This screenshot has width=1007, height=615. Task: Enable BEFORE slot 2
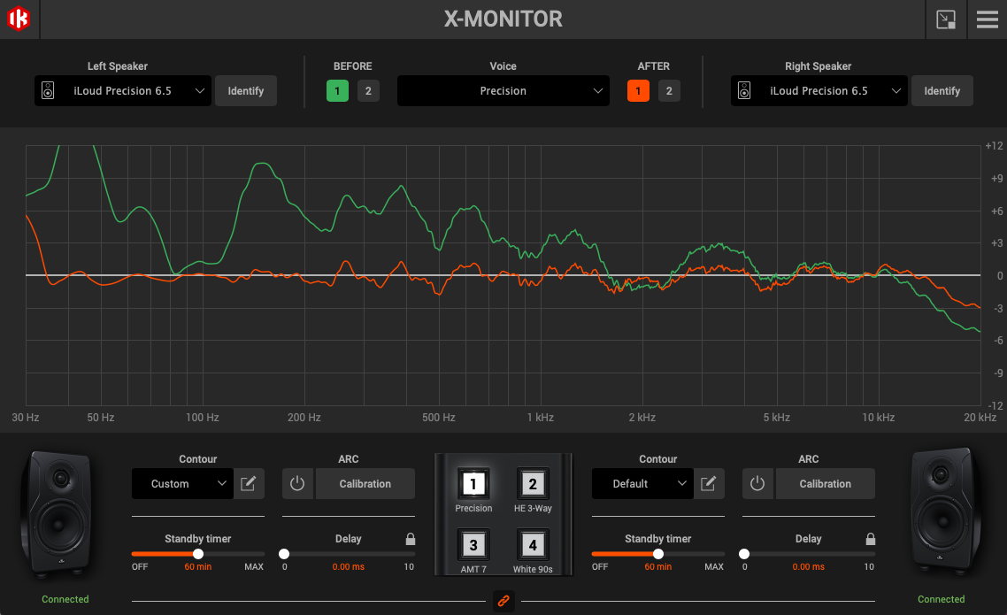click(368, 90)
